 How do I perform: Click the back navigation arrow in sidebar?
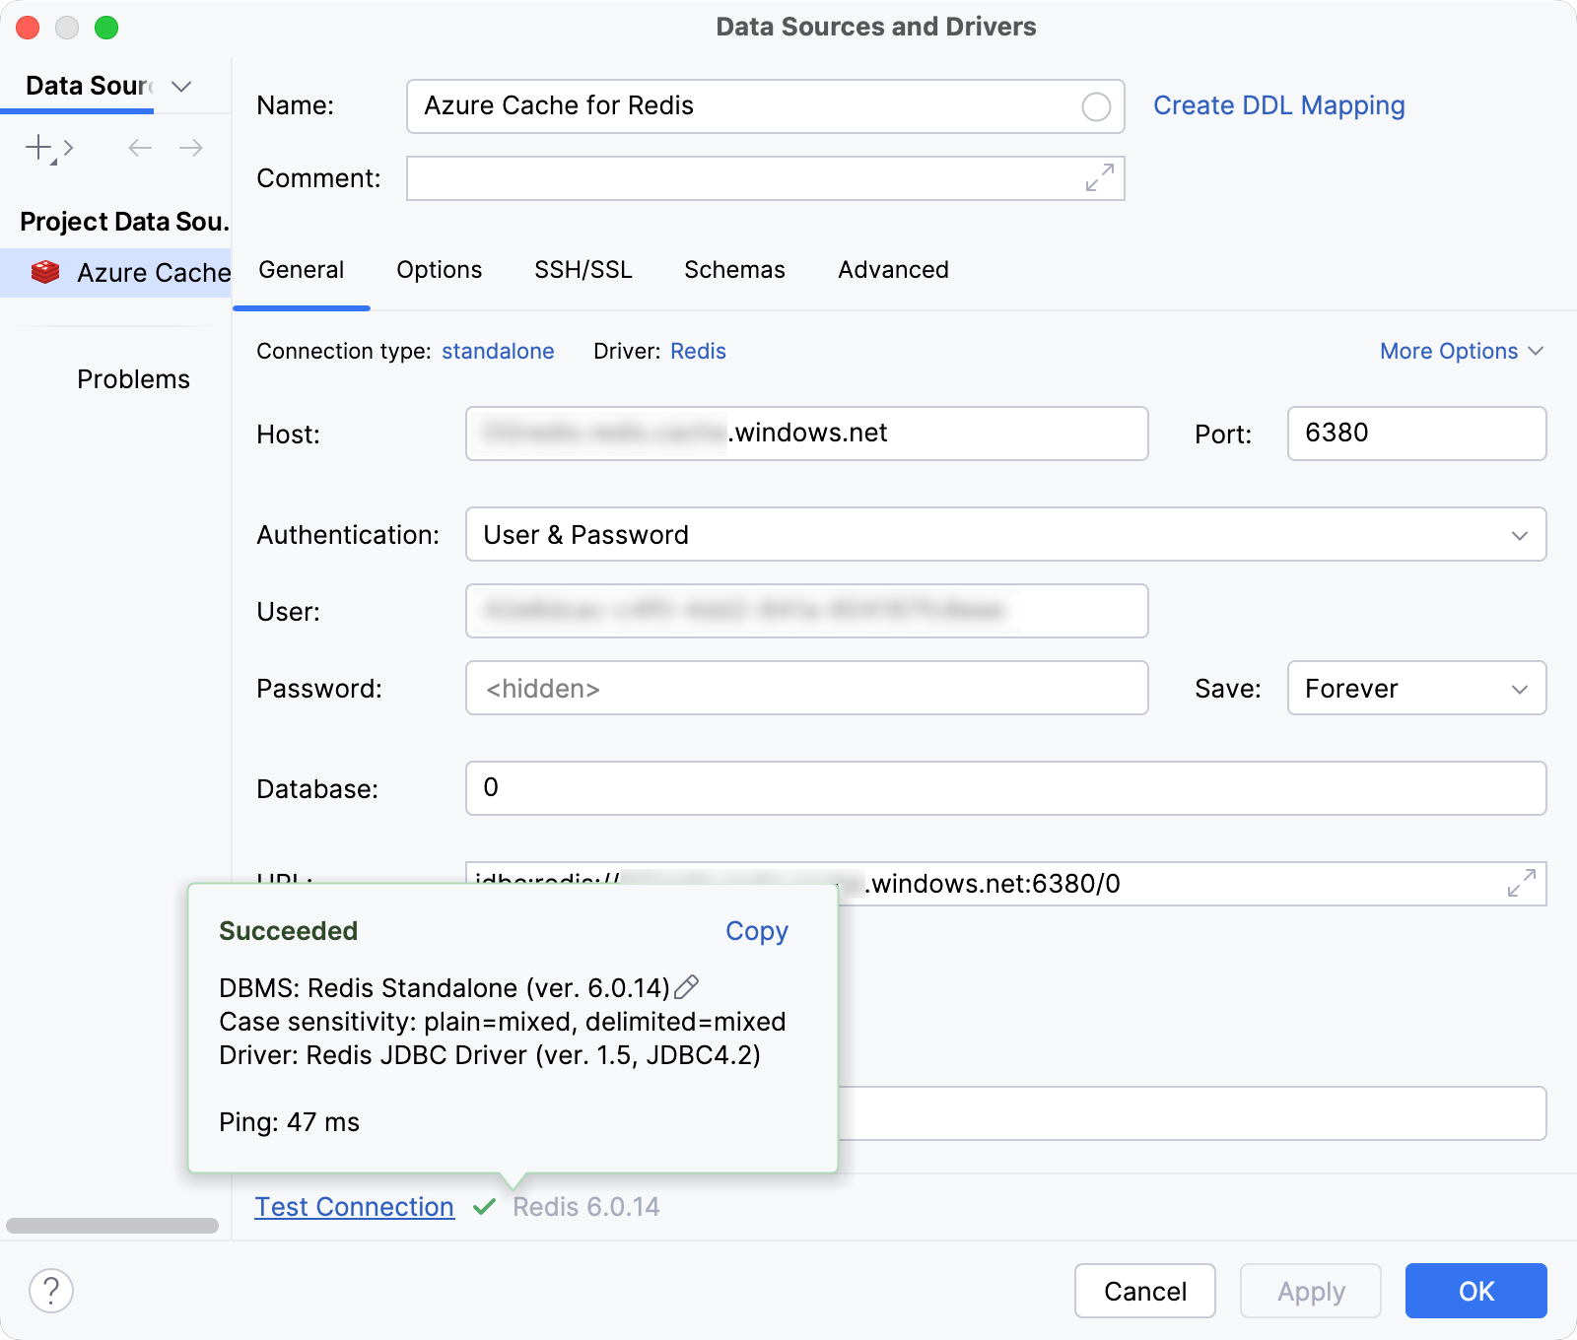[138, 148]
